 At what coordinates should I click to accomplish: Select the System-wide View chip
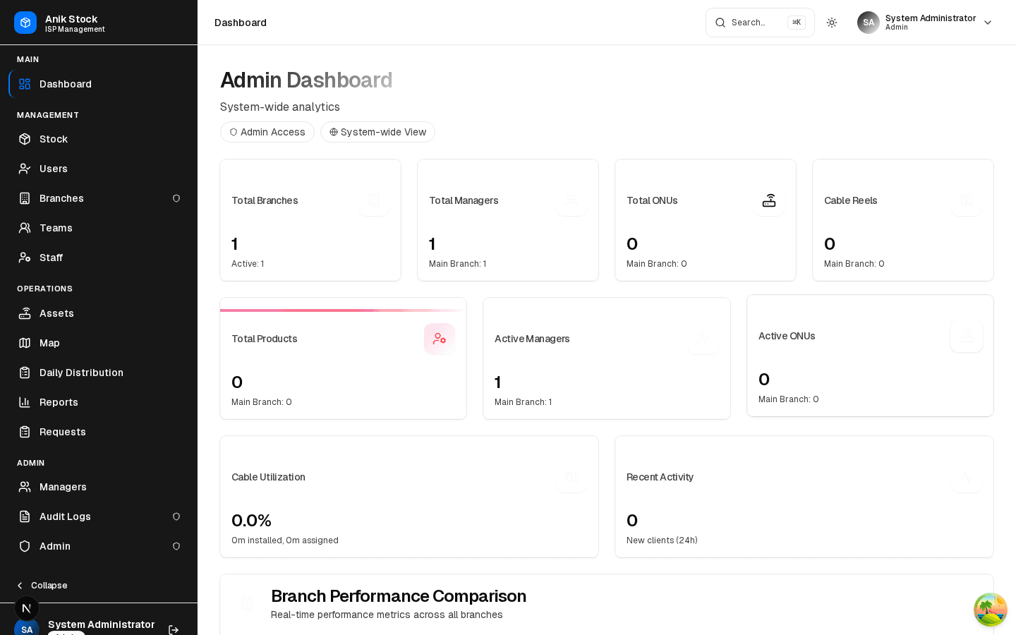click(x=377, y=132)
